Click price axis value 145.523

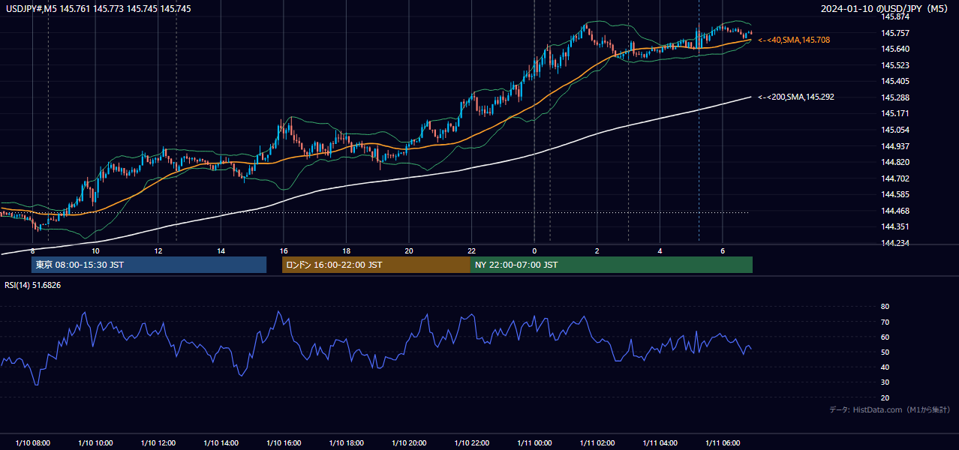click(895, 65)
